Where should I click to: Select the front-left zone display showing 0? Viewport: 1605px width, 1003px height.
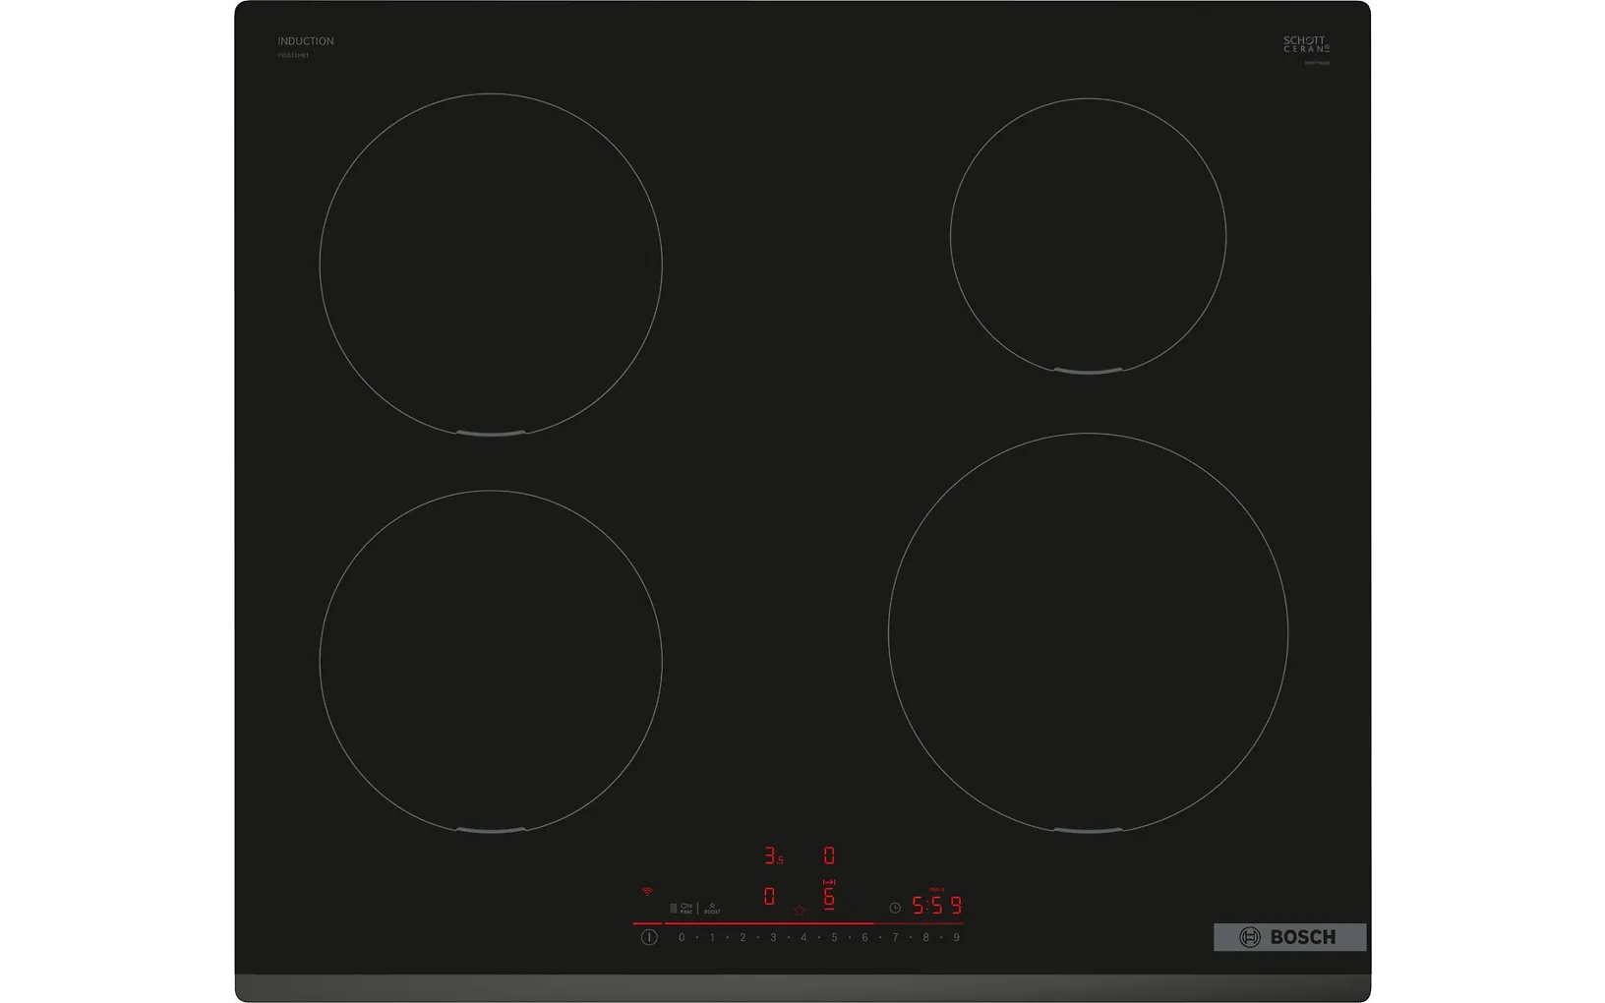769,897
